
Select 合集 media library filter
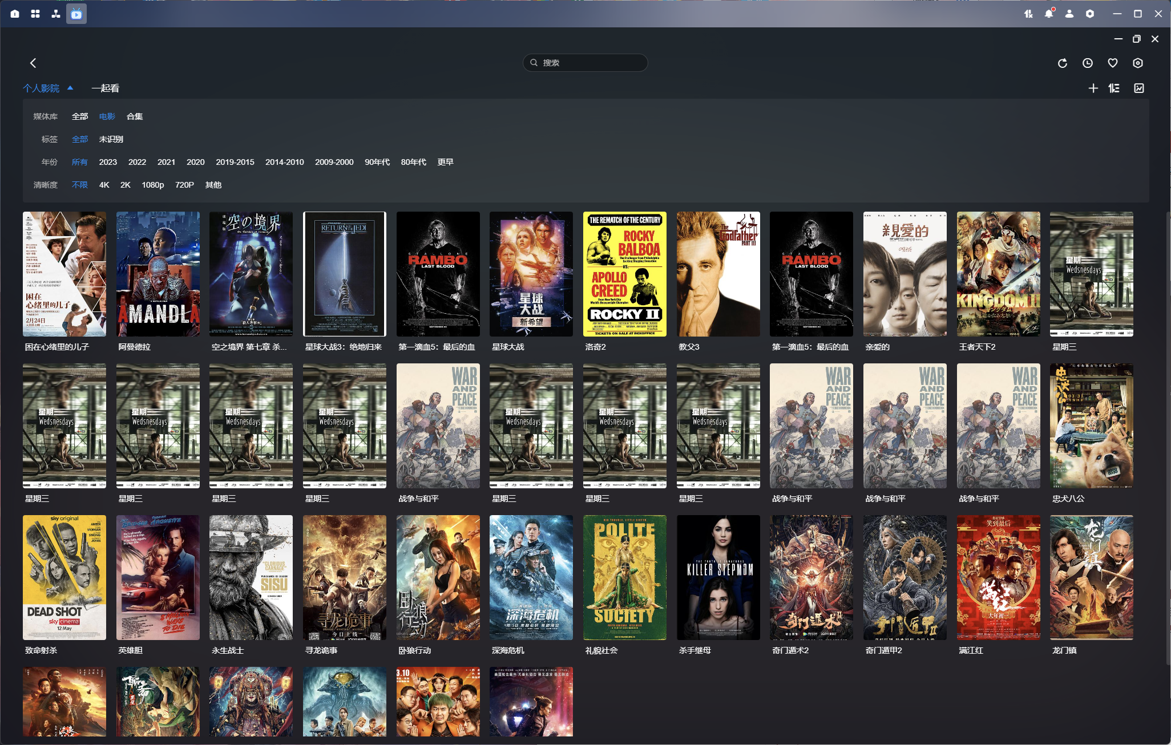135,116
